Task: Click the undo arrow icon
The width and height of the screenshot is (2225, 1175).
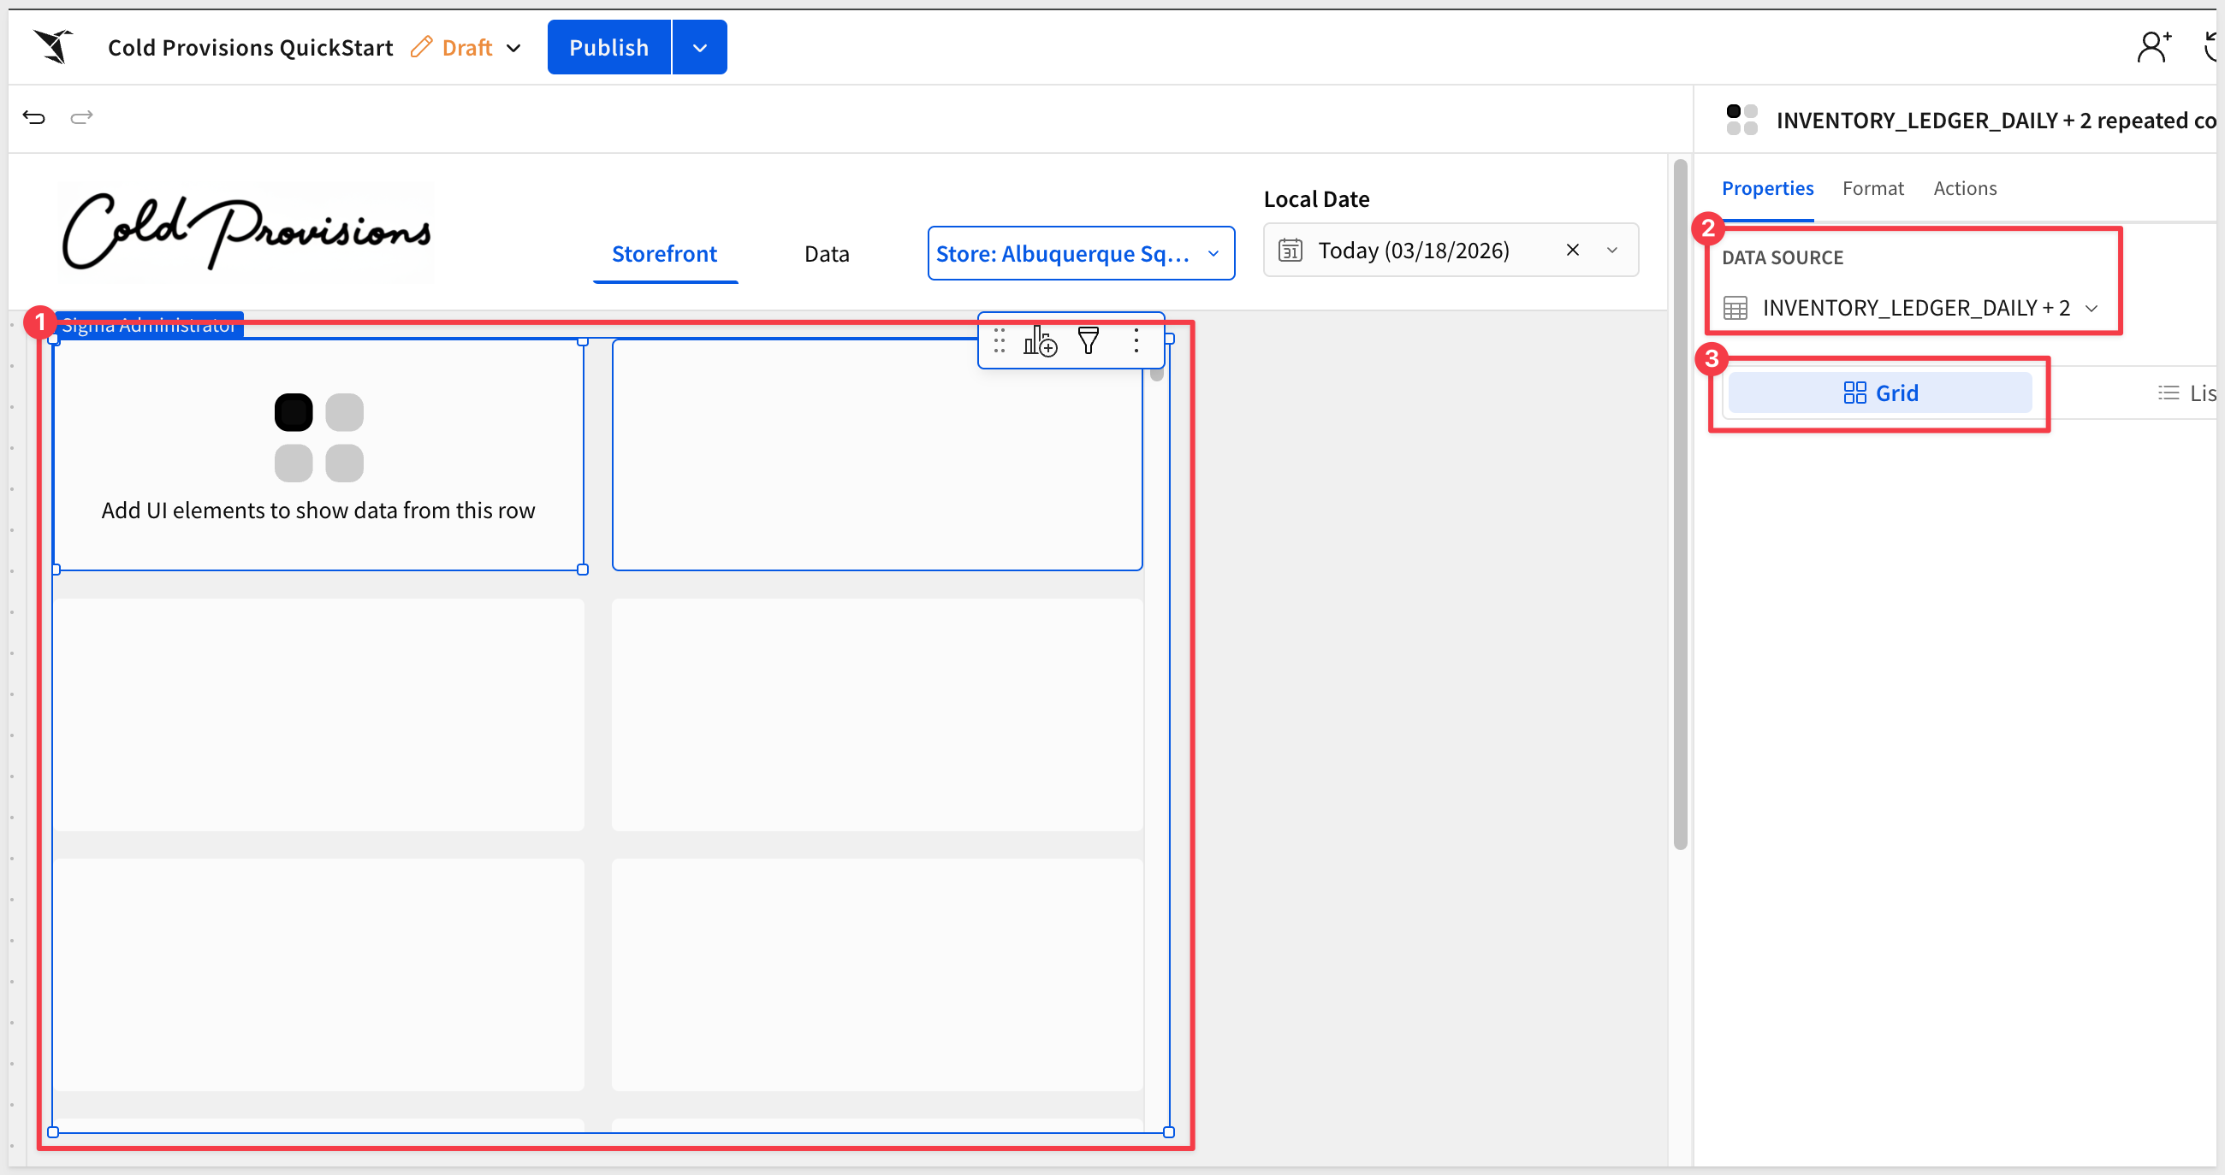Action: pyautogui.click(x=33, y=117)
